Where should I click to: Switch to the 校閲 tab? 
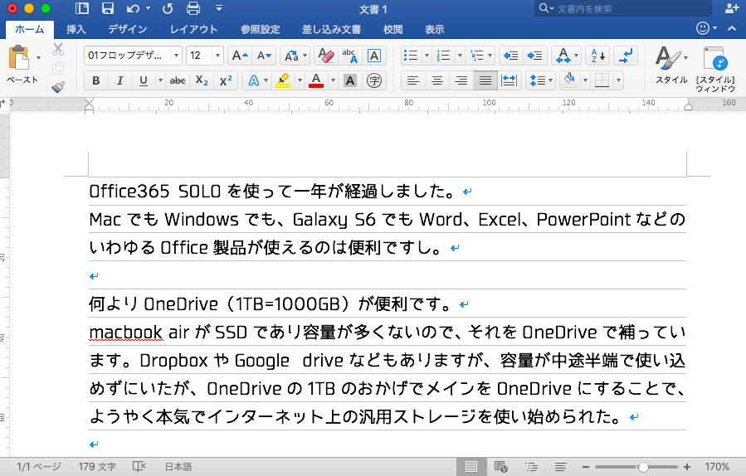[393, 30]
